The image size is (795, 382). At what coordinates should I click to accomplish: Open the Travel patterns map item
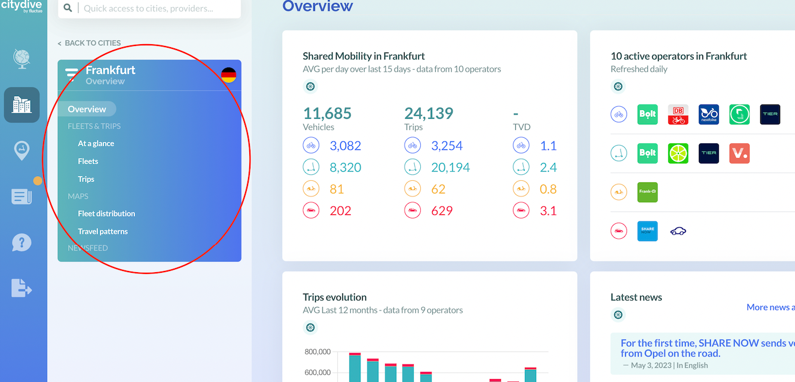(x=103, y=232)
